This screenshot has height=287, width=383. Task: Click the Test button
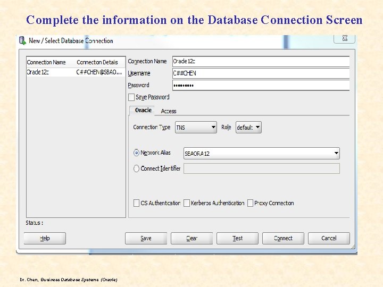(237, 238)
